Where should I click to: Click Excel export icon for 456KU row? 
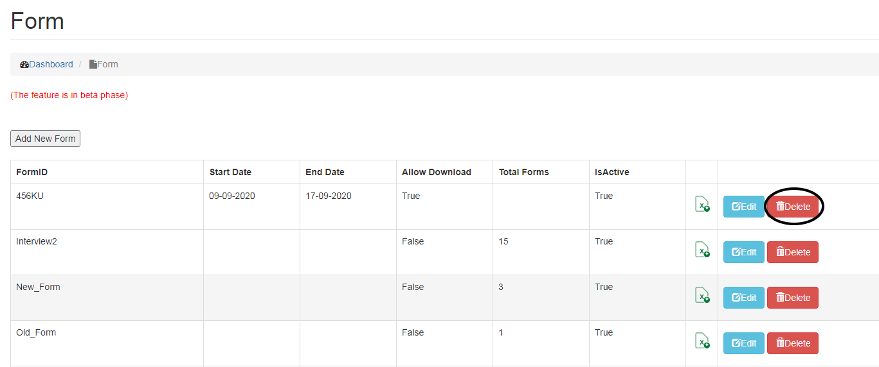pyautogui.click(x=702, y=204)
